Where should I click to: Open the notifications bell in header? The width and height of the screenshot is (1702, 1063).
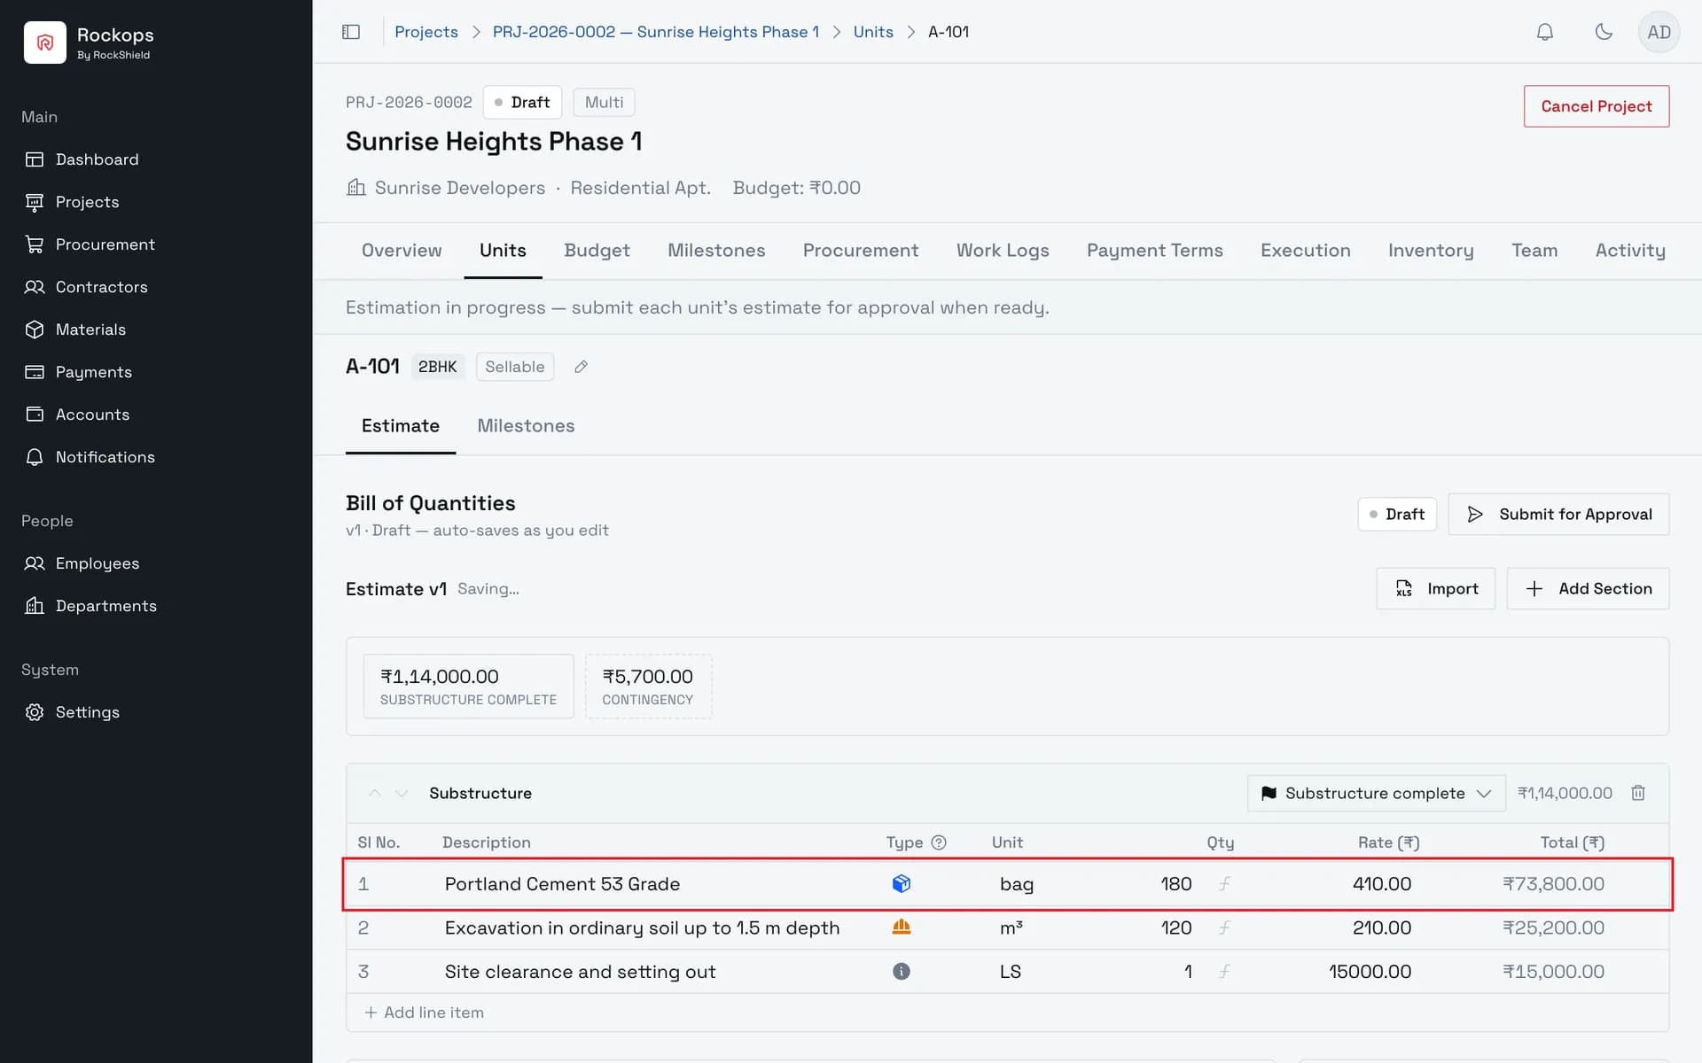(x=1544, y=32)
